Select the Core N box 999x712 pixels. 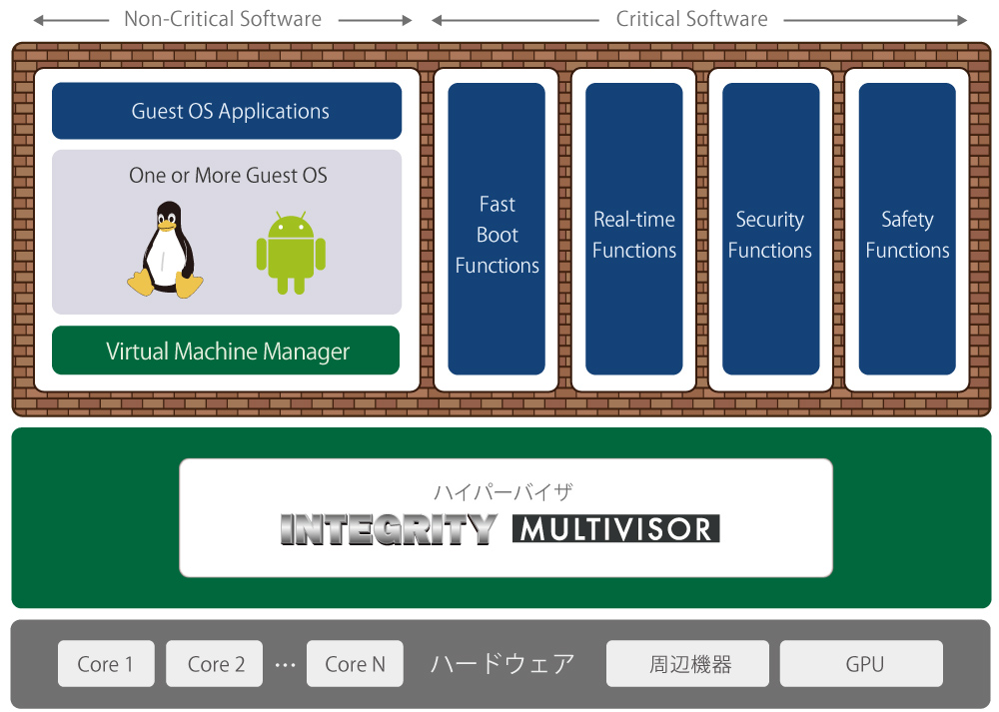tap(355, 664)
